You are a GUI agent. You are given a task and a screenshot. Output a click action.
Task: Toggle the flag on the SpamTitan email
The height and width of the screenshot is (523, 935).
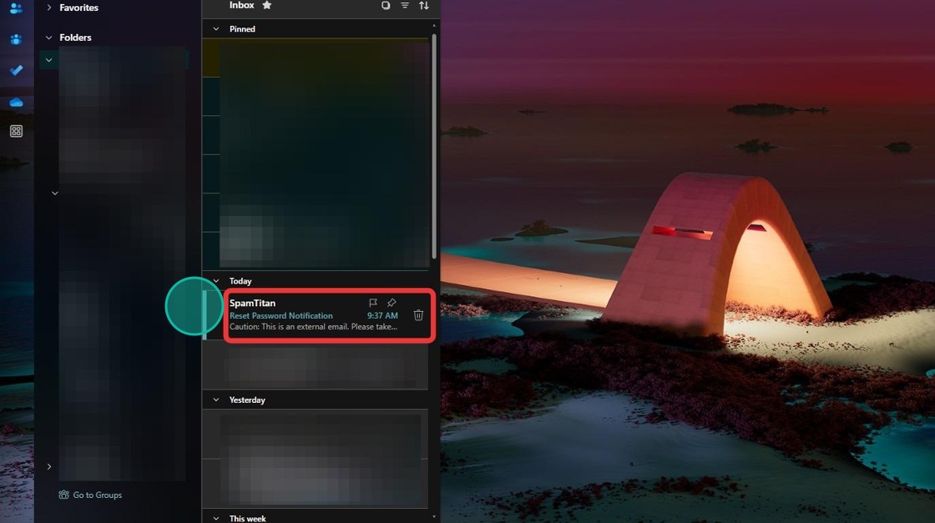[373, 303]
